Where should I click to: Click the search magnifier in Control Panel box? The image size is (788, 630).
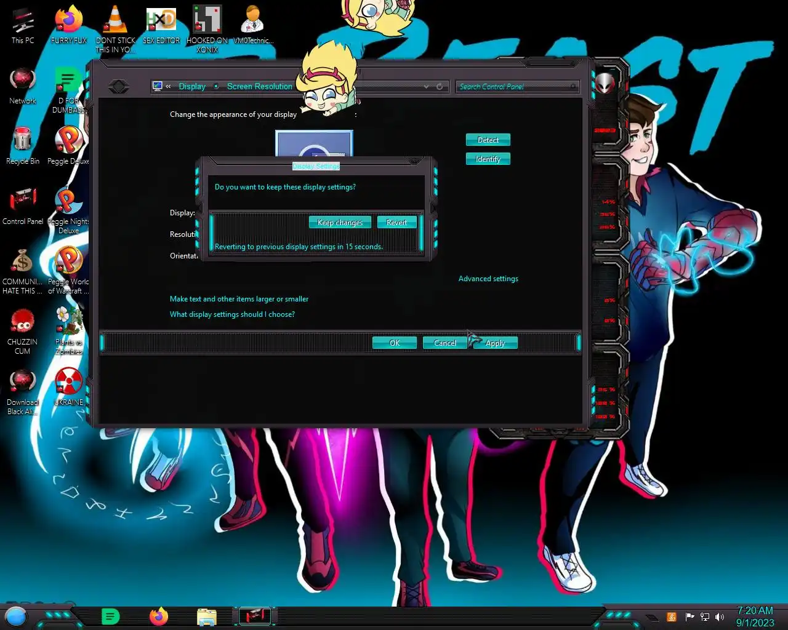pos(573,87)
